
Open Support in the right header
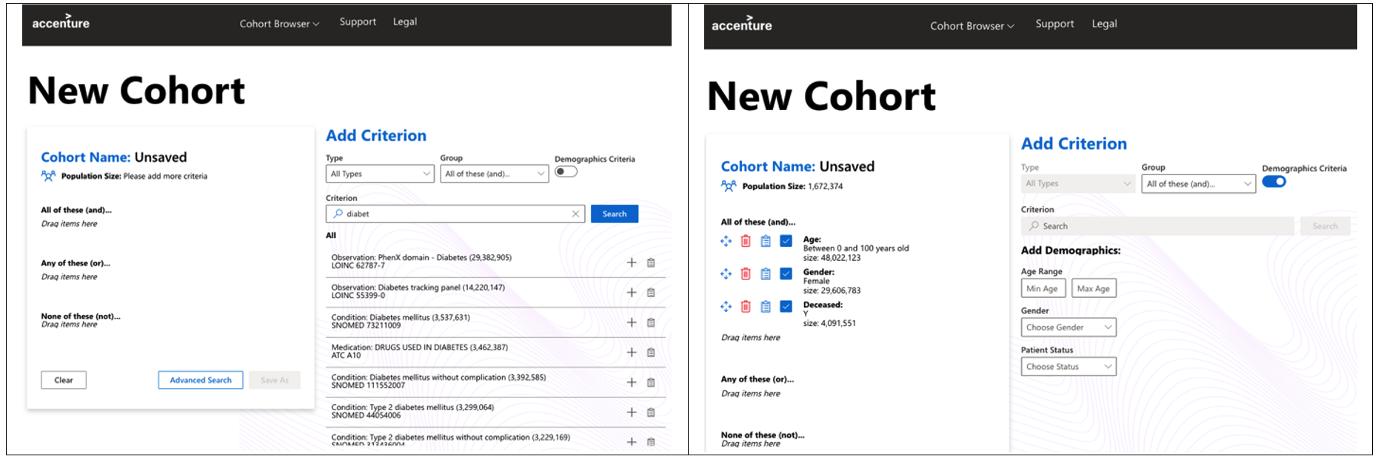tap(1054, 24)
